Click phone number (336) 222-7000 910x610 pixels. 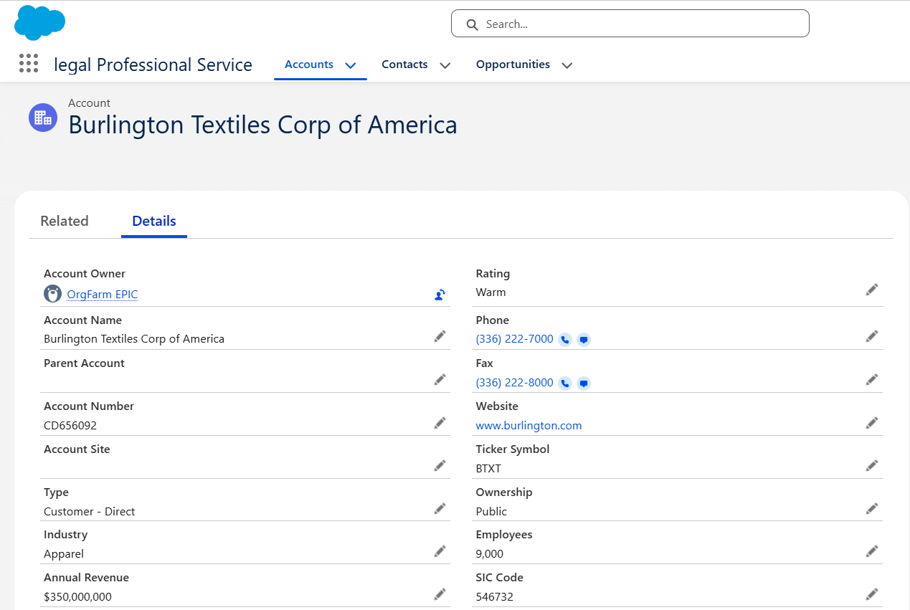pyautogui.click(x=514, y=339)
